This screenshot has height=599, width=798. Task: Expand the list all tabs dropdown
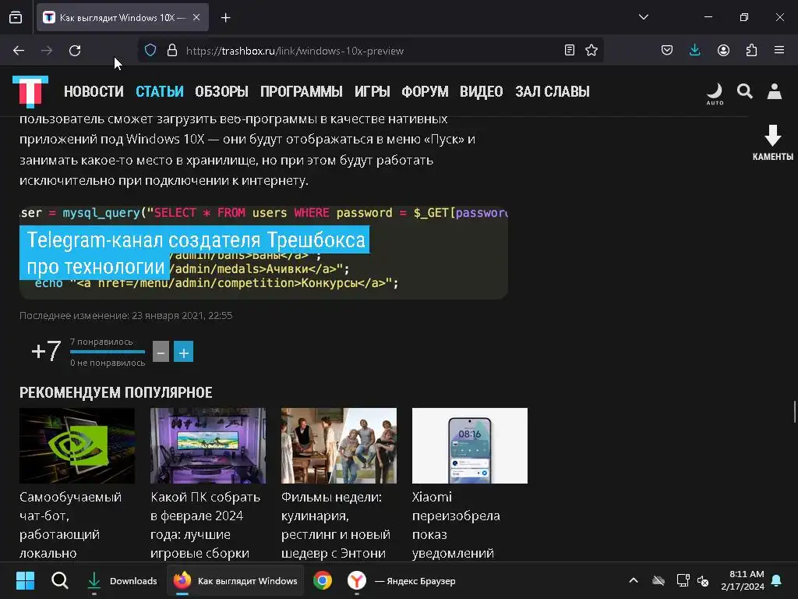(644, 17)
